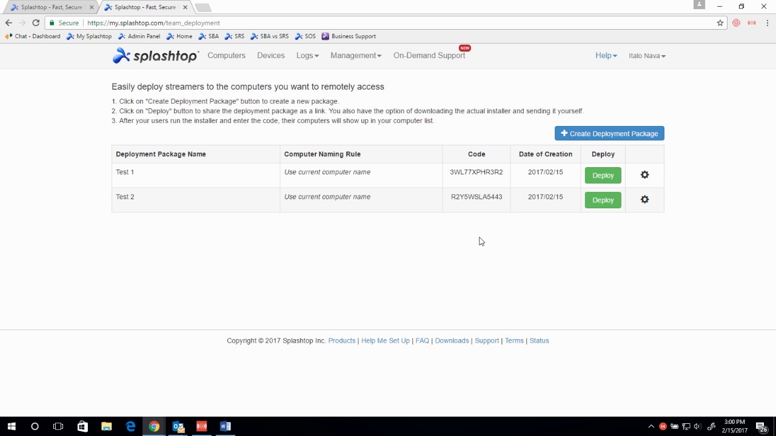776x436 pixels.
Task: Open the Support footer link
Action: tap(487, 341)
